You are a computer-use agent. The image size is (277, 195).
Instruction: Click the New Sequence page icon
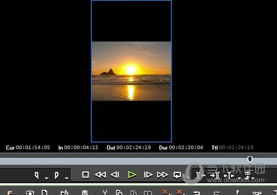point(44,192)
